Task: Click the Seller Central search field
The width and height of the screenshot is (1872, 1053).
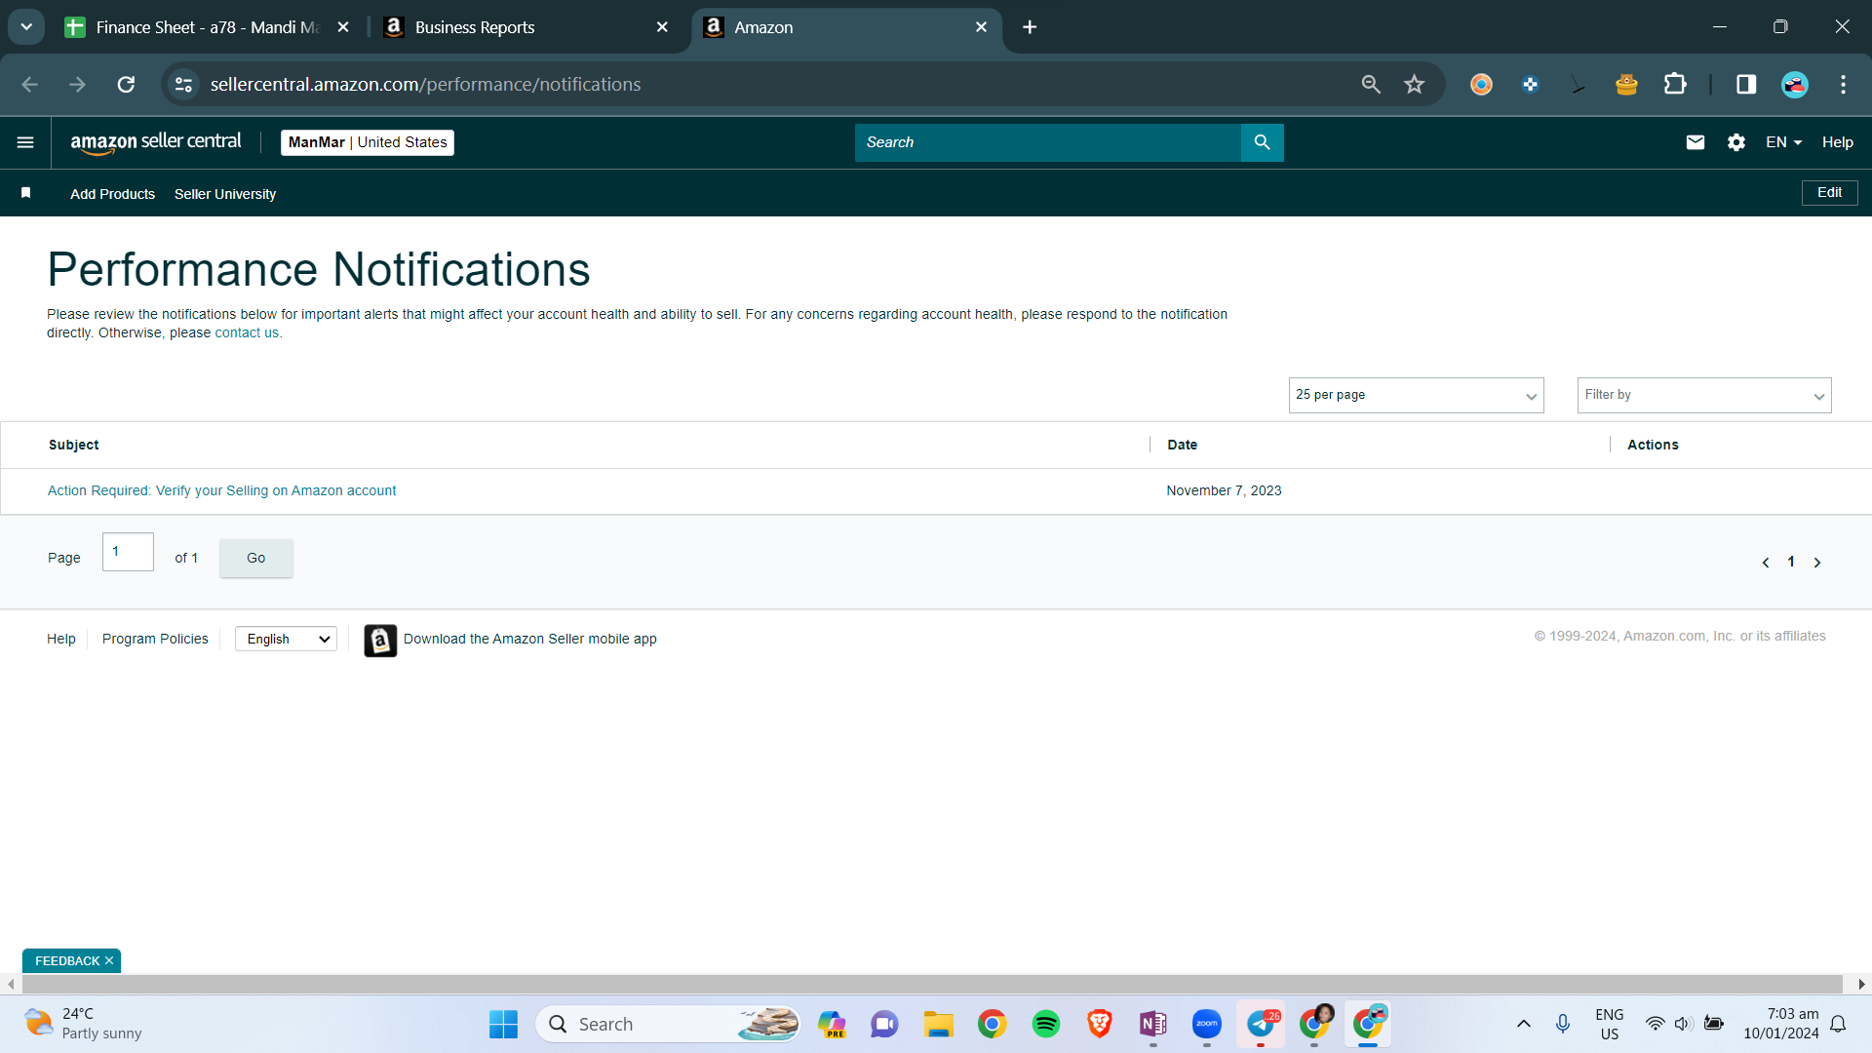Action: tap(1047, 142)
